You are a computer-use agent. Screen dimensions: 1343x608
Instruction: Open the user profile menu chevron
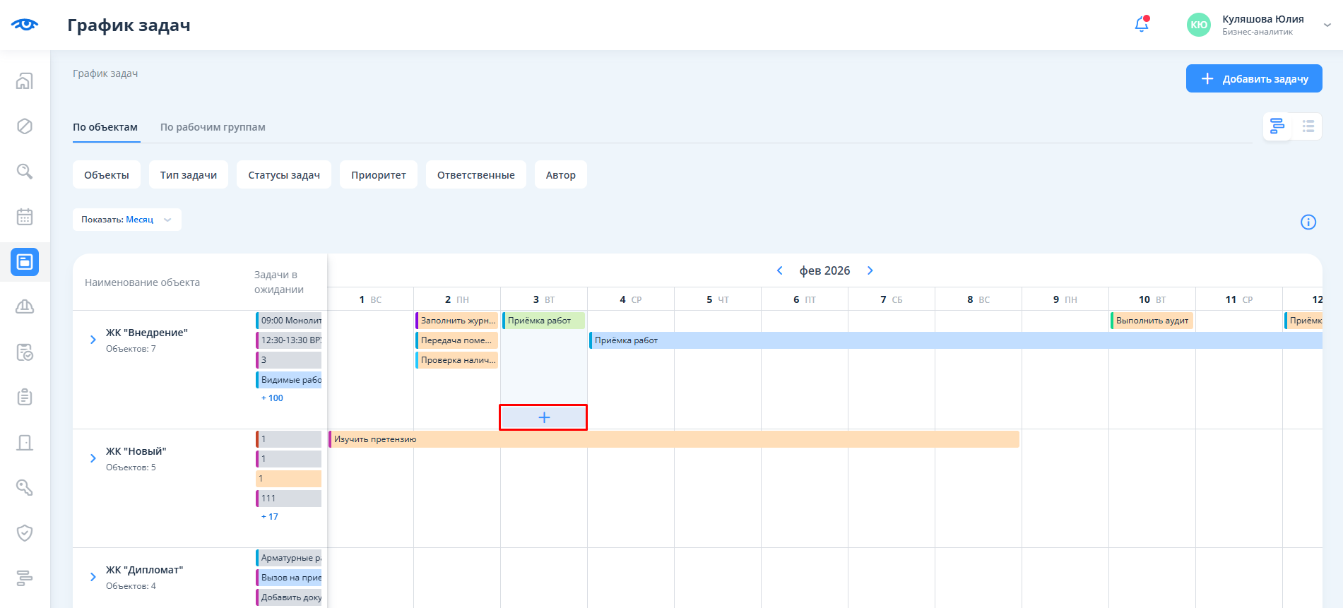1327,25
